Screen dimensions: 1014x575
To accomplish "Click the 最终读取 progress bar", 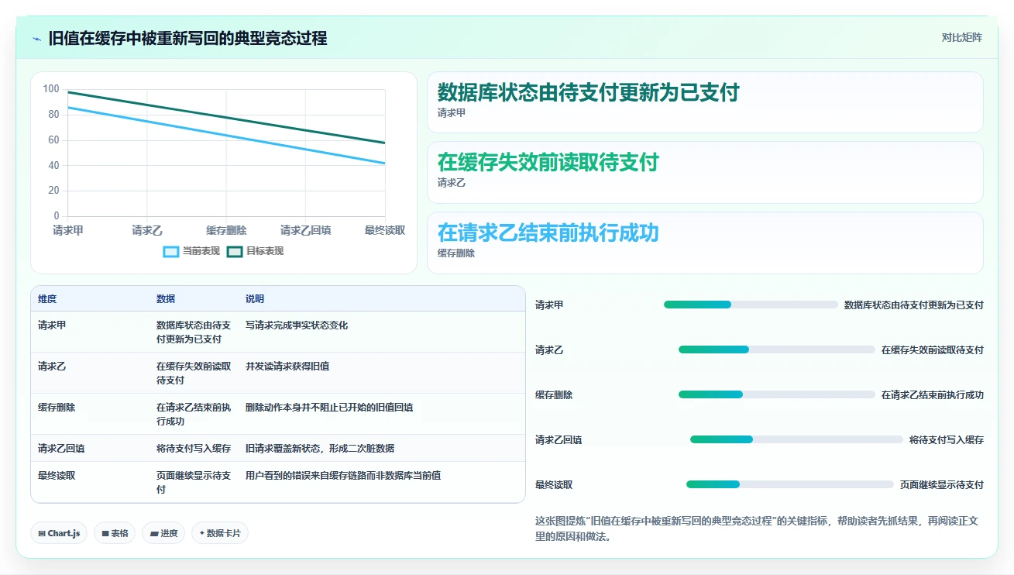I will click(790, 484).
